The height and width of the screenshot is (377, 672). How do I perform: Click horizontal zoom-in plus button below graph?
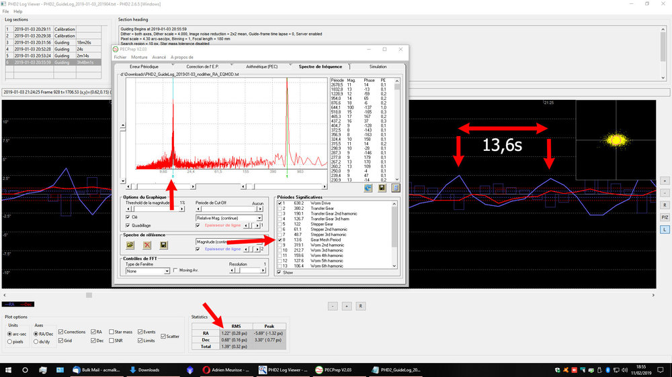point(347,306)
